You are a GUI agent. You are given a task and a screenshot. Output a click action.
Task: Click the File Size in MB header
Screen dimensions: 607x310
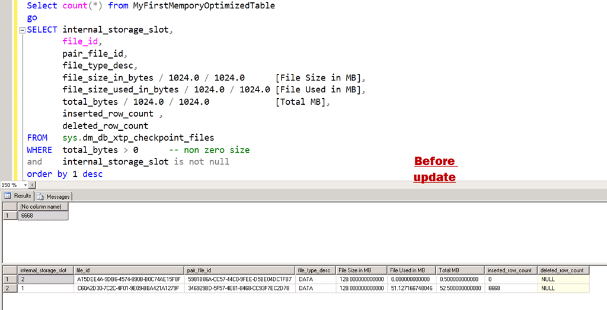(361, 270)
